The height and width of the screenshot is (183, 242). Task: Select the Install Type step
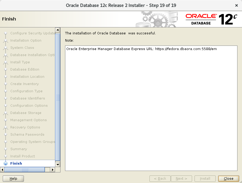pos(20,62)
